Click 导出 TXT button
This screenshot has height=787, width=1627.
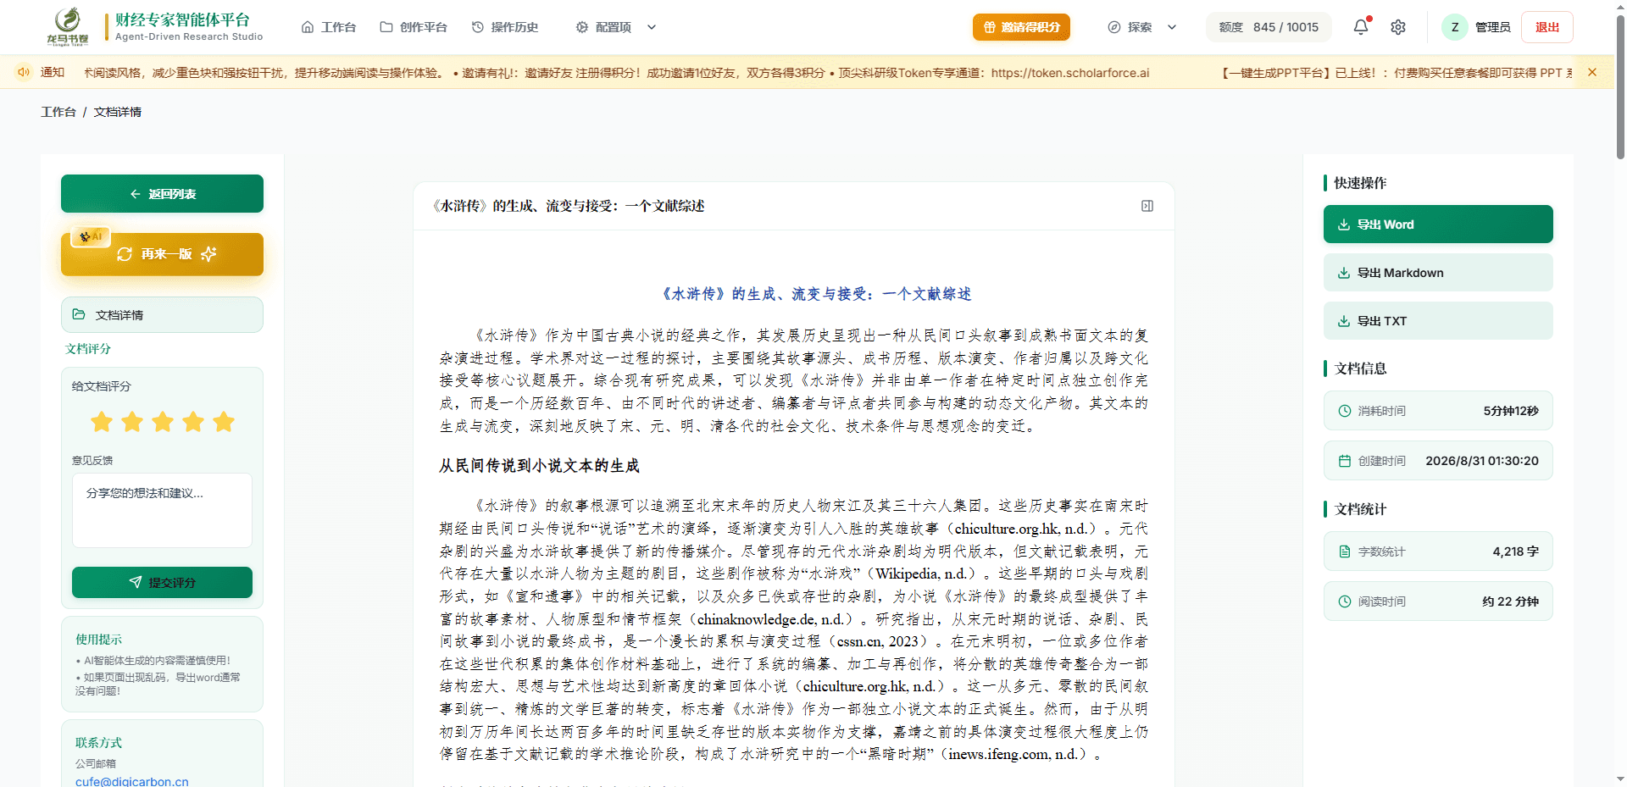point(1438,321)
